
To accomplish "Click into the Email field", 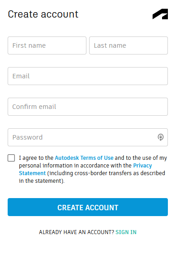I will (x=88, y=76).
